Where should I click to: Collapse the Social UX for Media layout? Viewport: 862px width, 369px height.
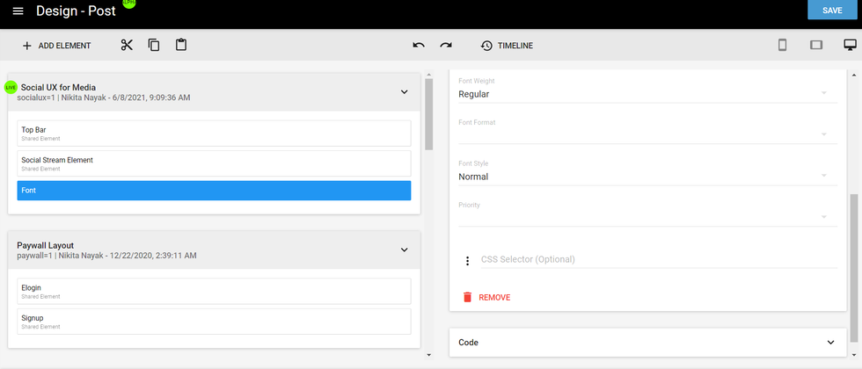(405, 91)
